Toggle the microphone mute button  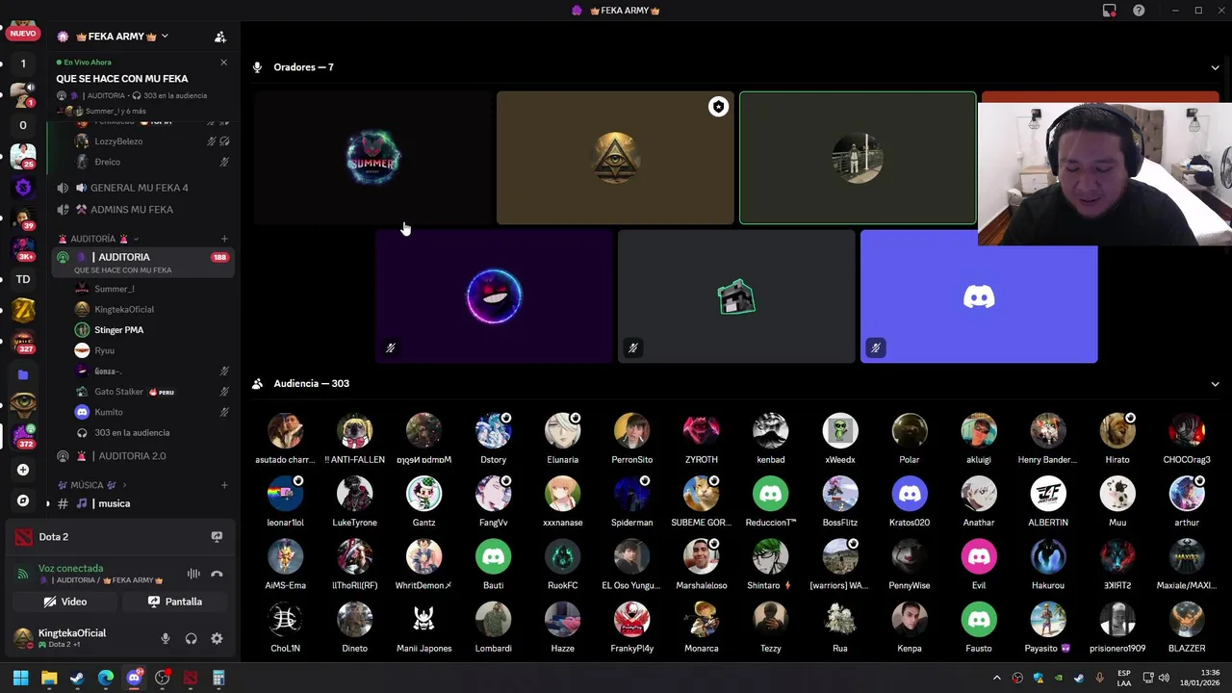pyautogui.click(x=166, y=638)
